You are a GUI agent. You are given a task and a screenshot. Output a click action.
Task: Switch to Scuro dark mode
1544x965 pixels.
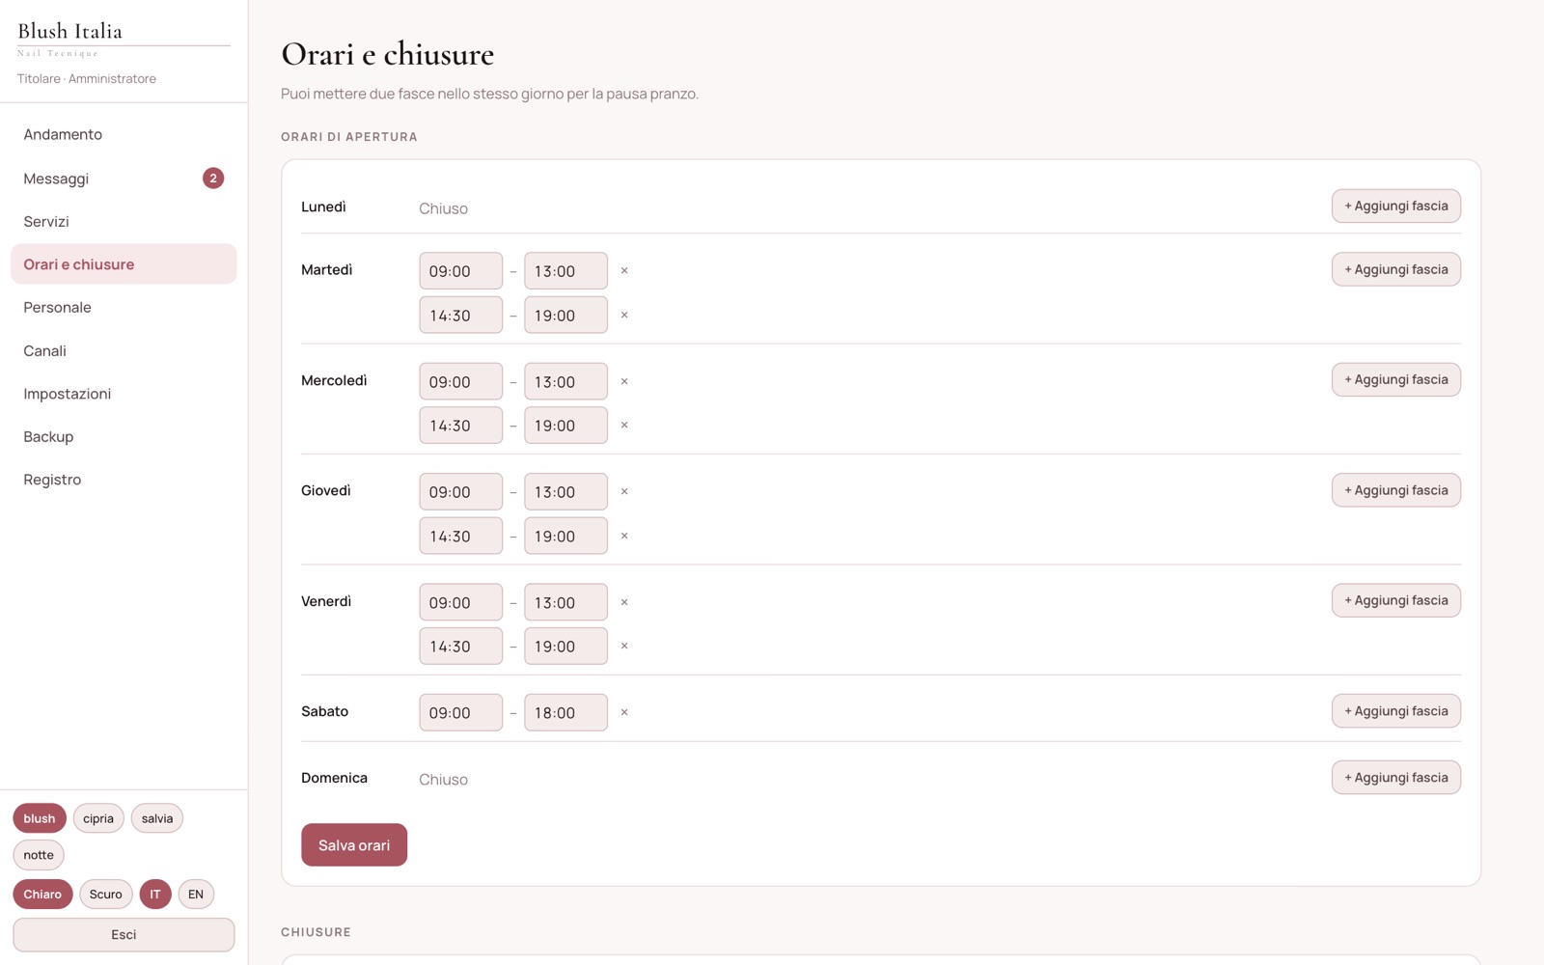click(x=106, y=895)
